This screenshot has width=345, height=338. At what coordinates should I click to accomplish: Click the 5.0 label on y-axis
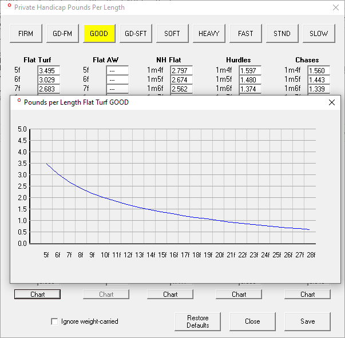(22, 129)
